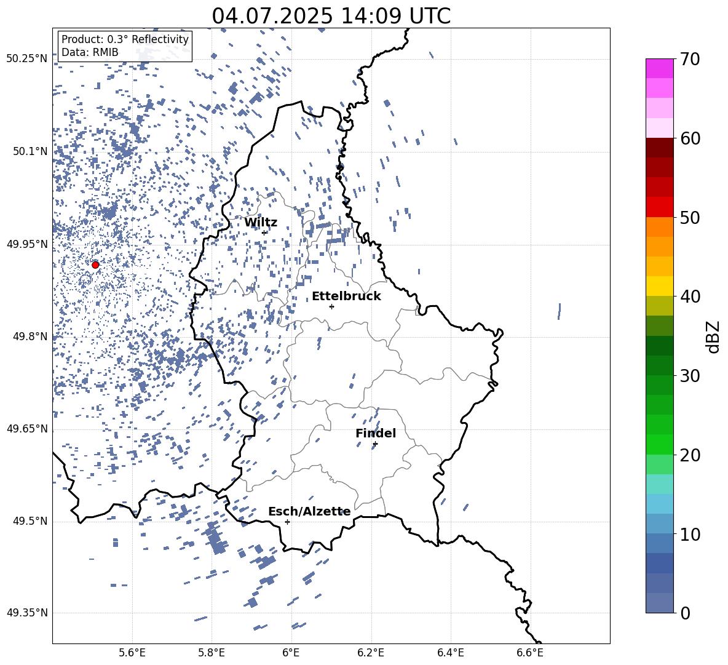This screenshot has height=665, width=728.
Task: Click the cross marker below Findel
Action: click(x=375, y=444)
